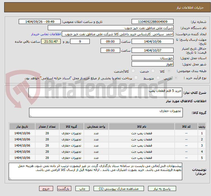The width and height of the screenshot is (211, 196).
Task: Click the تاریخ نیاز column header
Action: (x=22, y=126)
